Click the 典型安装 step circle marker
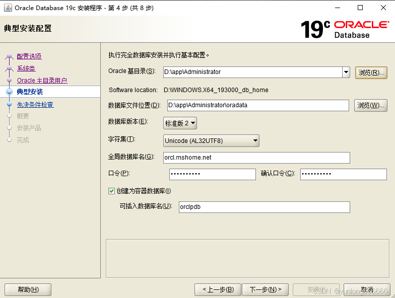Viewport: 395px width, 298px height. 9,92
